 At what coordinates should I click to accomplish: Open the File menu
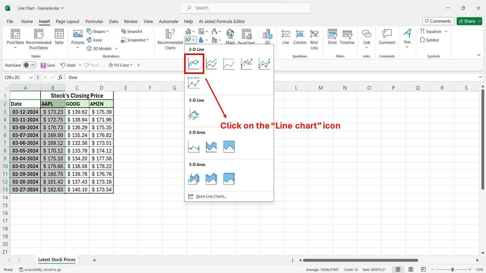10,22
